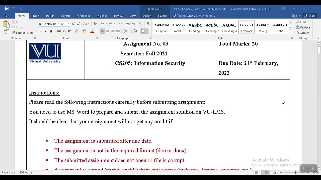The height and width of the screenshot is (180, 321).
Task: Activate Format Painter
Action: click(23, 33)
